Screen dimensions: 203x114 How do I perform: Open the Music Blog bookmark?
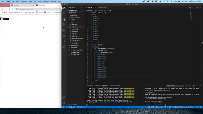coord(30,12)
